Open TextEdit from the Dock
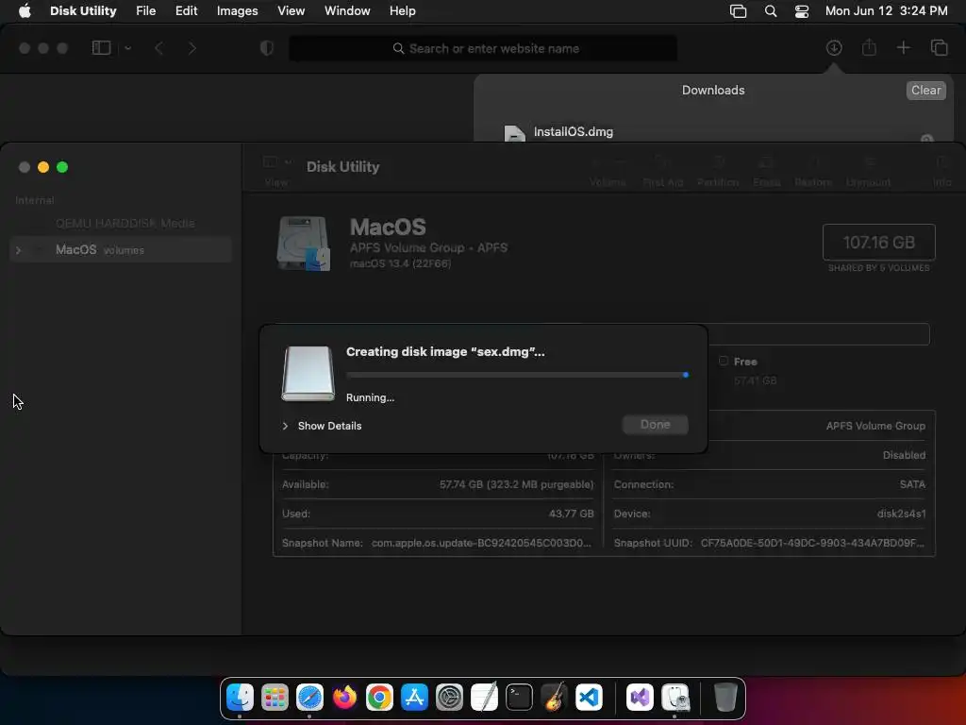This screenshot has height=725, width=966. pos(484,698)
